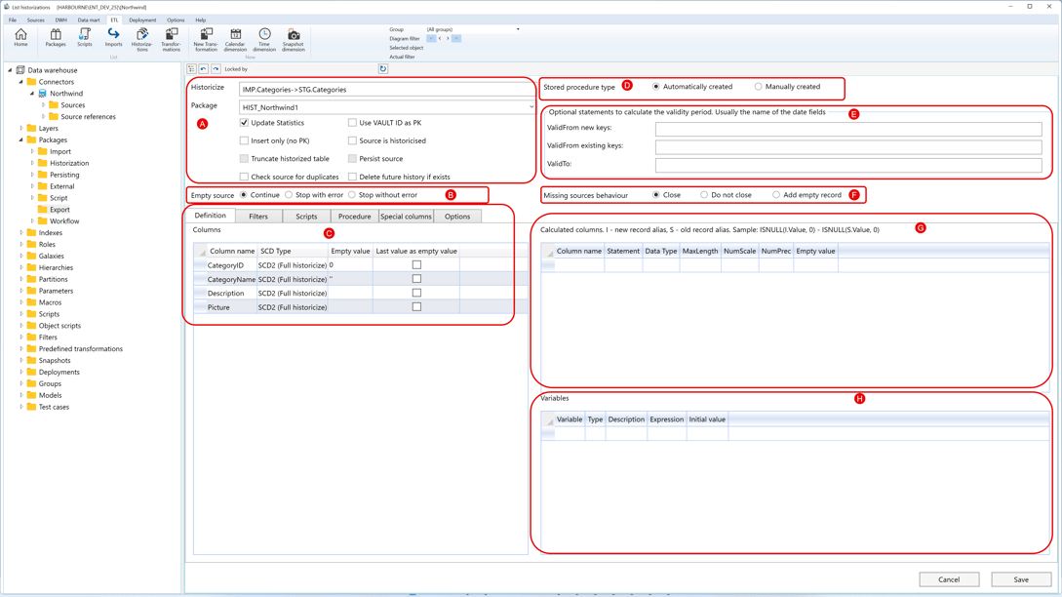The height and width of the screenshot is (597, 1062).
Task: Enable Insert only (no PK)
Action: [244, 140]
